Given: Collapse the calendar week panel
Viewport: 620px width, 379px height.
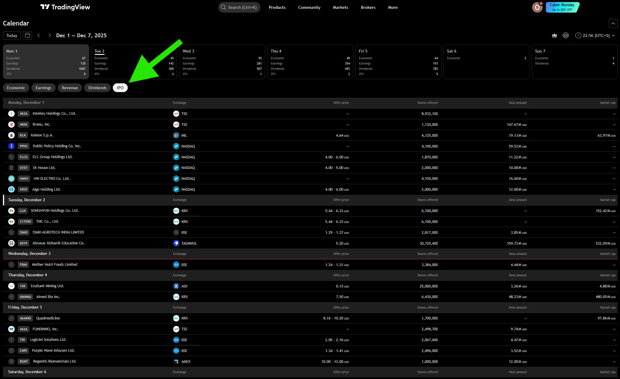Looking at the screenshot, I should (613, 23).
